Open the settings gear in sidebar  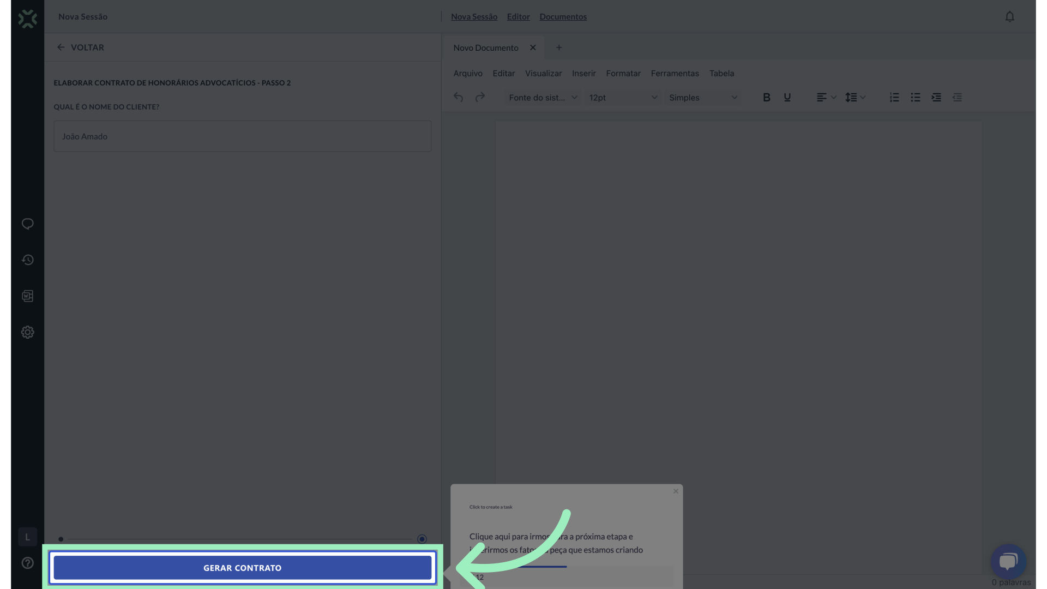27,332
